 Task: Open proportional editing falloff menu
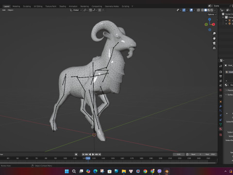(x=103, y=10)
